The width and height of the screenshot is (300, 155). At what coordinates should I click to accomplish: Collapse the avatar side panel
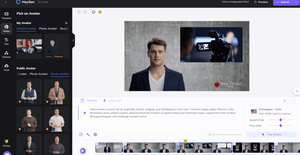[73, 40]
